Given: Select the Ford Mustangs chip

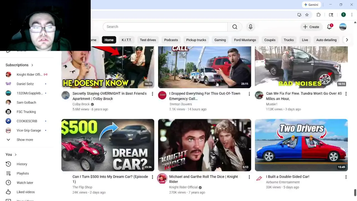Looking at the screenshot, I should (245, 40).
